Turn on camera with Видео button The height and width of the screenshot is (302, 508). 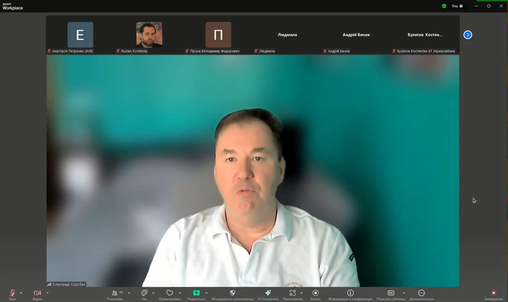point(37,293)
